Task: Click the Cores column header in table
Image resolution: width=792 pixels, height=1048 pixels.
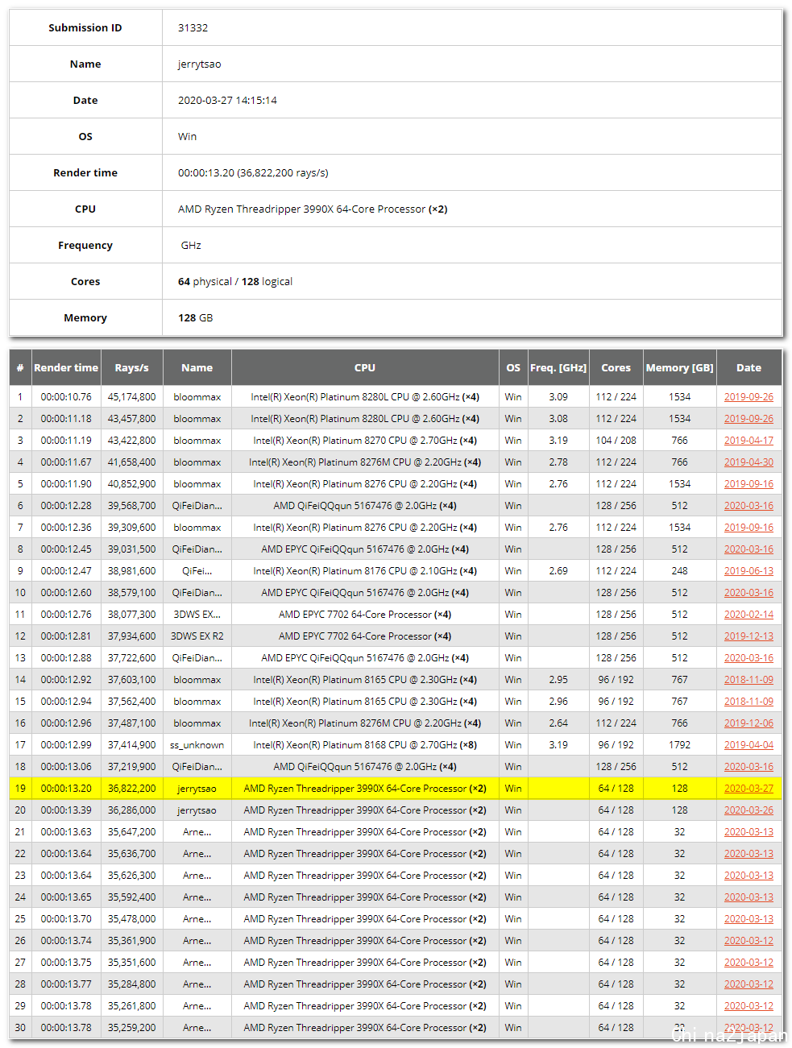Action: (616, 367)
